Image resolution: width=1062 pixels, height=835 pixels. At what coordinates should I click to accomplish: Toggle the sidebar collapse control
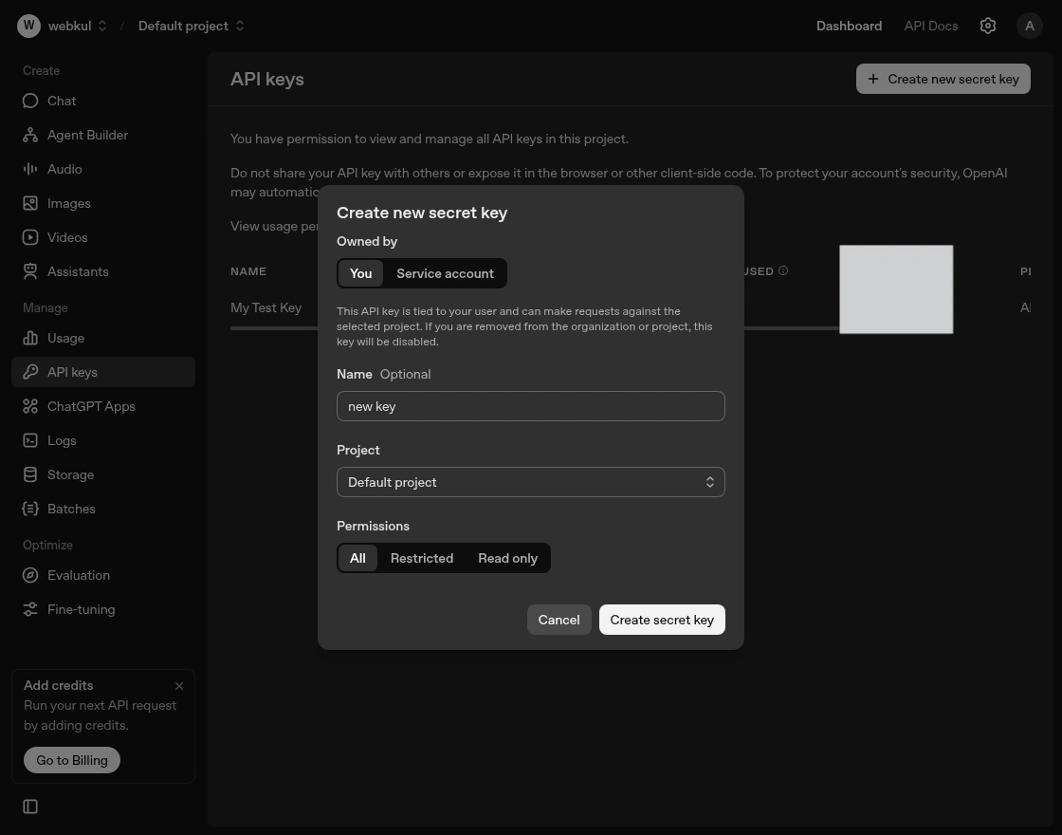[30, 807]
